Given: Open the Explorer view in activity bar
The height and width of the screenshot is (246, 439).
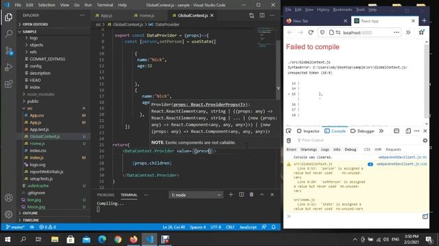Looking at the screenshot, I should pyautogui.click(x=9, y=17).
